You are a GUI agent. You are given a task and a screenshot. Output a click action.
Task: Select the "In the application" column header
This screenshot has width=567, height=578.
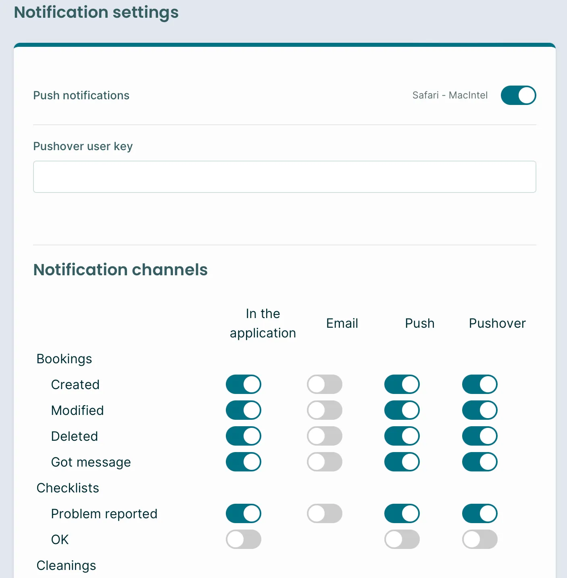coord(263,323)
